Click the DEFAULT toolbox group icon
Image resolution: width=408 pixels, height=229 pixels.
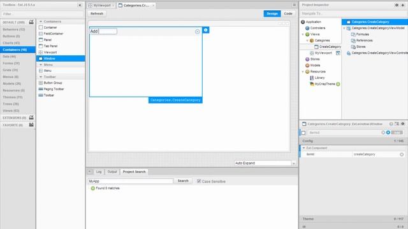coord(31,22)
